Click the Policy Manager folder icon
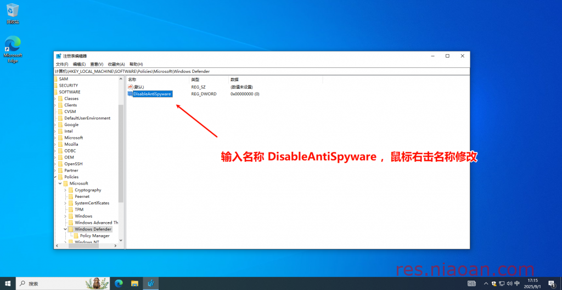The width and height of the screenshot is (562, 290). [x=76, y=236]
